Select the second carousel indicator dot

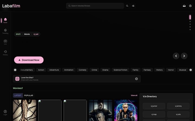tap(190, 22)
